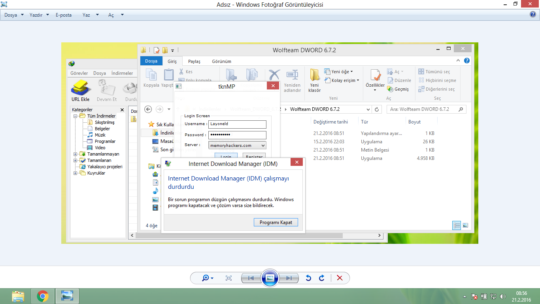Image resolution: width=540 pixels, height=304 pixels.
Task: Open the İndirmeler menu in IDM
Action: click(122, 73)
